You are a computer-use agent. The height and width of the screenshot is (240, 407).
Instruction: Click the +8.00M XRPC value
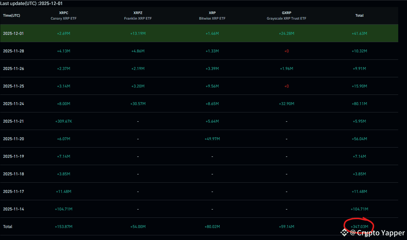(63, 104)
